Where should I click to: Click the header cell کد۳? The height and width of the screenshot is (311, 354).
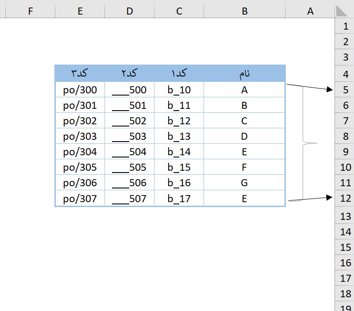80,73
